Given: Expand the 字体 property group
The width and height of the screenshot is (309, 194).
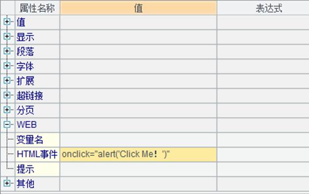Looking at the screenshot, I should (7, 66).
